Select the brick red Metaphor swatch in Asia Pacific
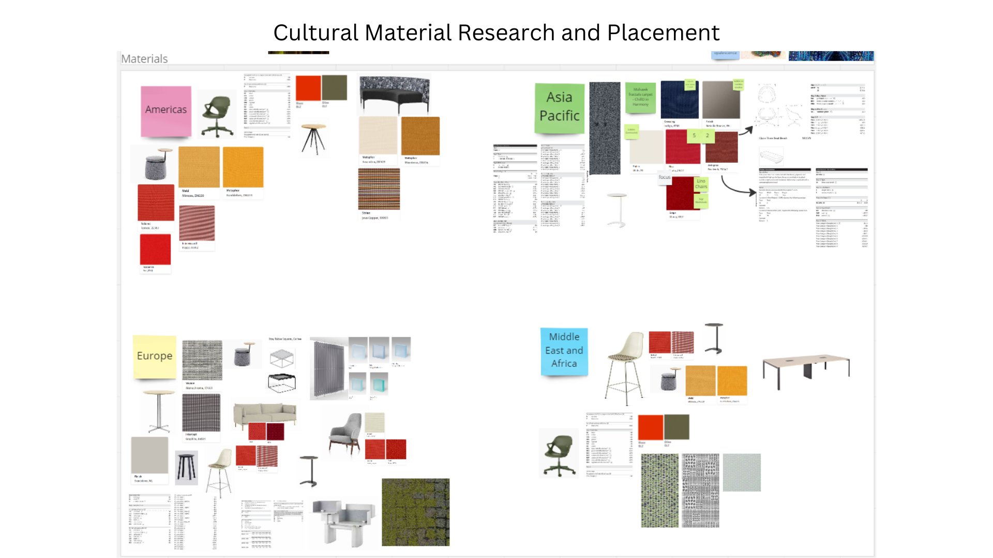 coord(721,147)
